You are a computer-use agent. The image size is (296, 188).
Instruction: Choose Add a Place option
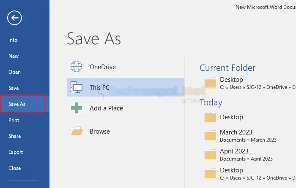pos(126,108)
